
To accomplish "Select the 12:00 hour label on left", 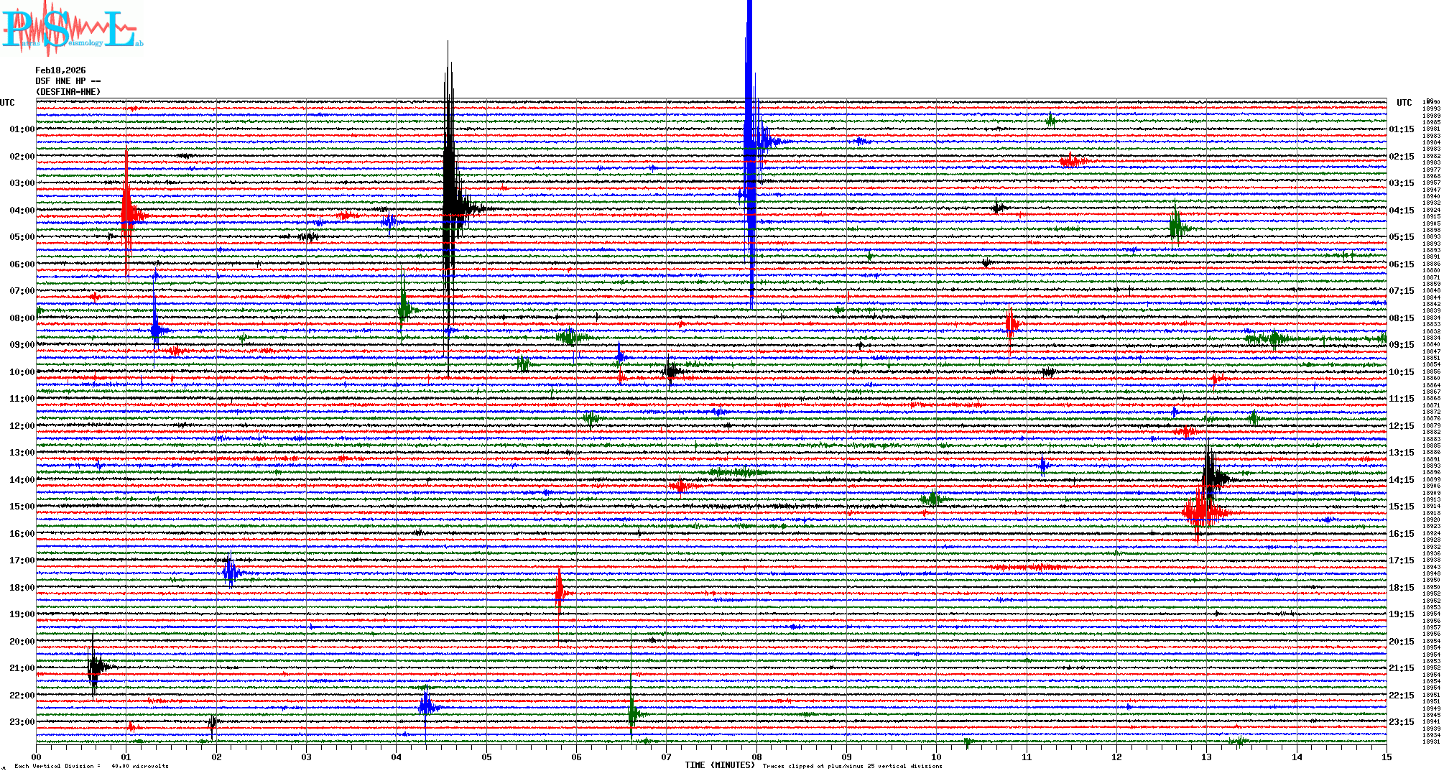I will tap(22, 426).
